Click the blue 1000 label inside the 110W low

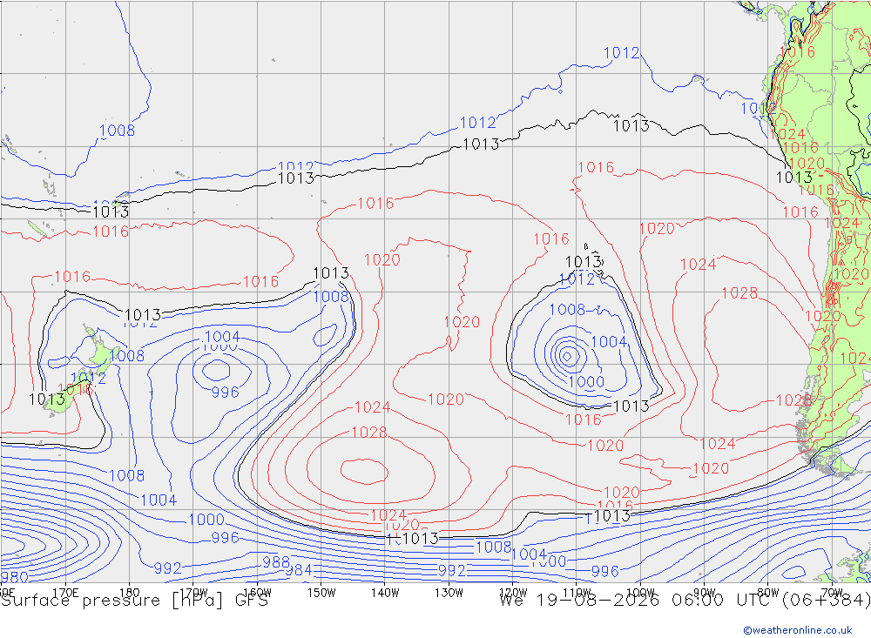(586, 381)
